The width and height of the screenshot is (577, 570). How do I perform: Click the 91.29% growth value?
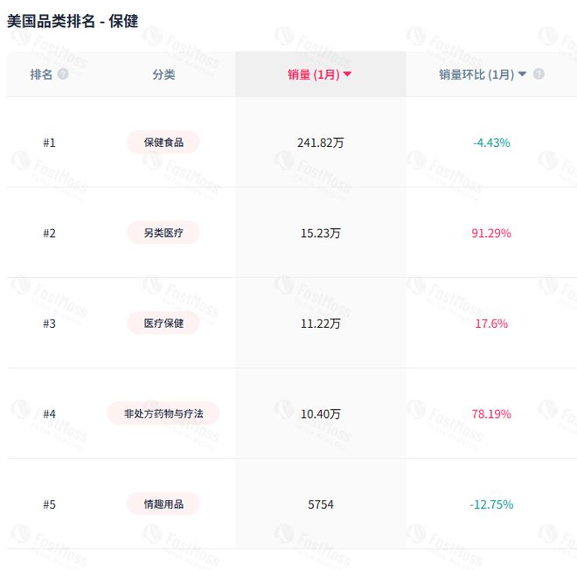[x=491, y=233]
